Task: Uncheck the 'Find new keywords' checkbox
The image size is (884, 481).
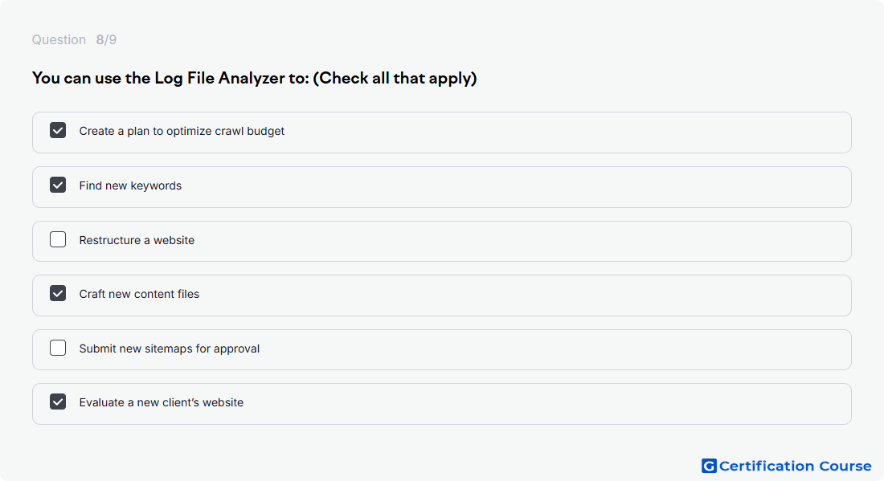Action: 58,185
